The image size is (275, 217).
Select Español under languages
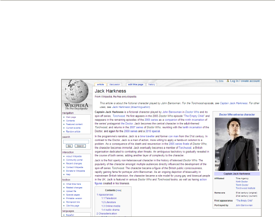(x=70, y=215)
